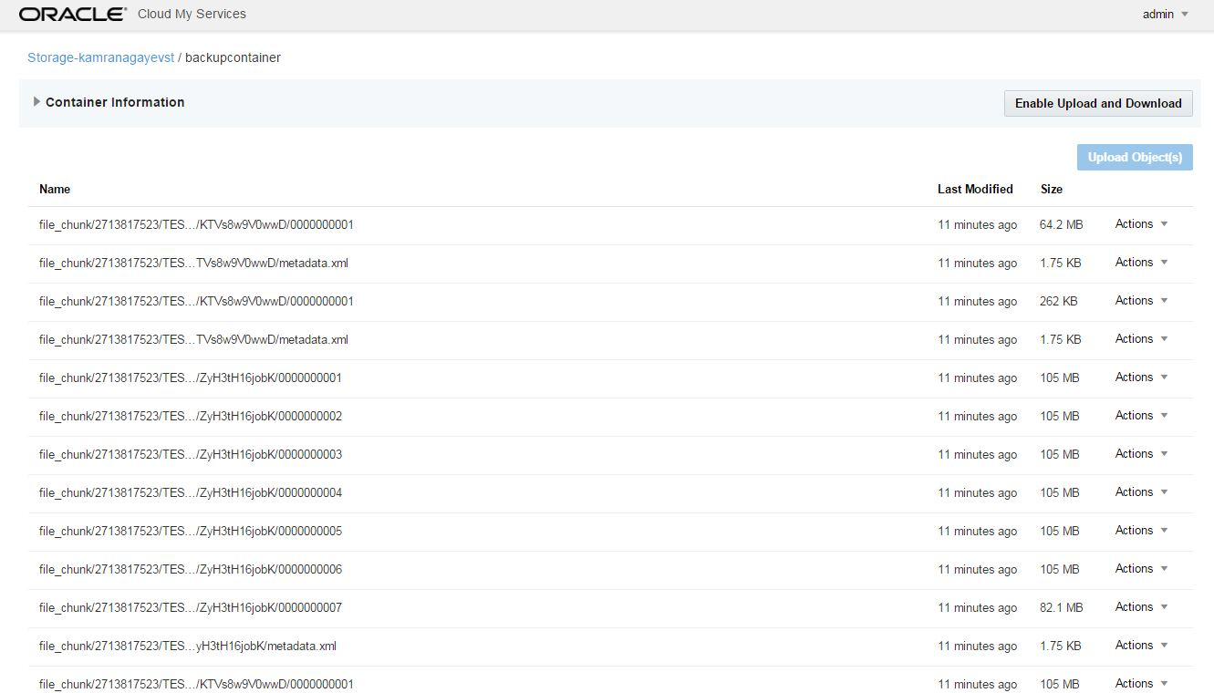Screen dimensions: 1214x693
Task: Open Actions for yH3tH16jobK/metadata.xml row
Action: click(x=1140, y=646)
